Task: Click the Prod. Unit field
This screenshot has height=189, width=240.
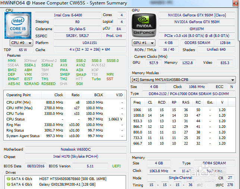Action: click(x=114, y=36)
